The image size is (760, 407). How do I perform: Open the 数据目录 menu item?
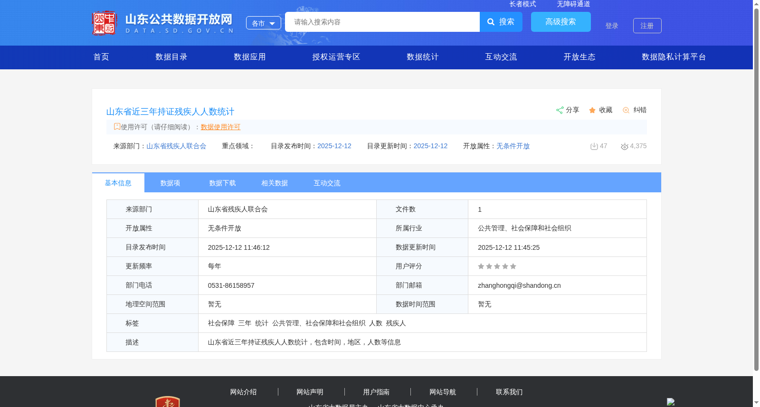click(171, 57)
